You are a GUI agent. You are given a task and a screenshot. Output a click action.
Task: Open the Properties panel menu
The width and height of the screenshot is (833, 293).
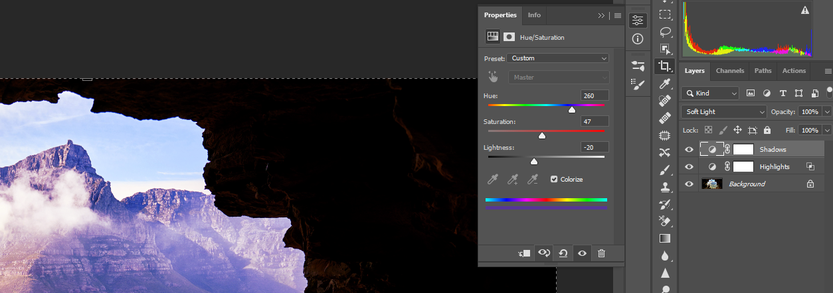click(618, 15)
